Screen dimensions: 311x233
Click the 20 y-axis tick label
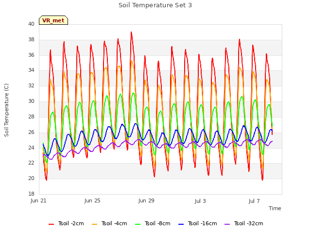point(31,178)
